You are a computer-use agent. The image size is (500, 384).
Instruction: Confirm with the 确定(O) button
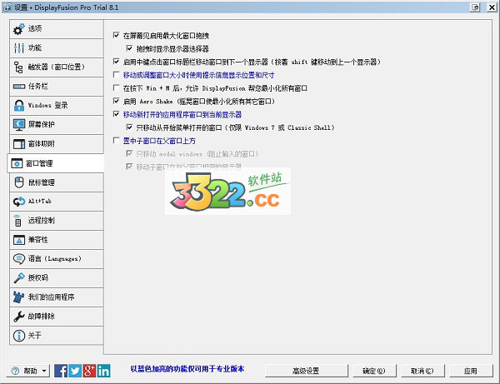(374, 371)
